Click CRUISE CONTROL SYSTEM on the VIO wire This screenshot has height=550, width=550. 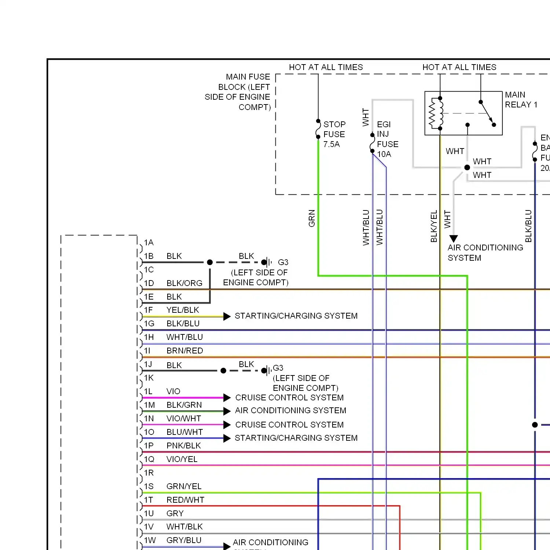coord(289,397)
